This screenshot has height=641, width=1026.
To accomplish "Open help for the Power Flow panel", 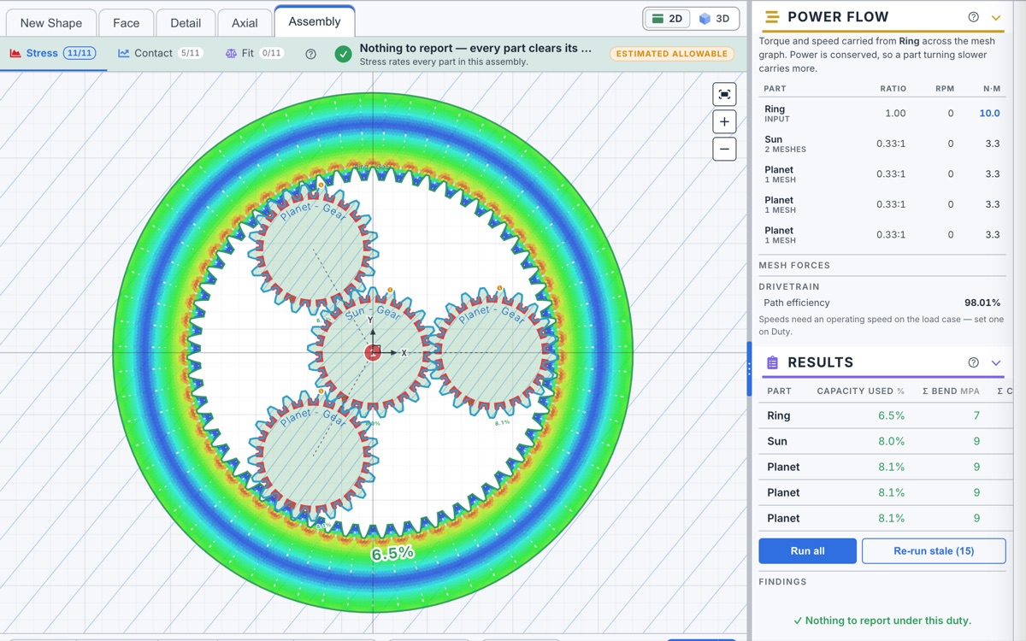I will [x=973, y=17].
